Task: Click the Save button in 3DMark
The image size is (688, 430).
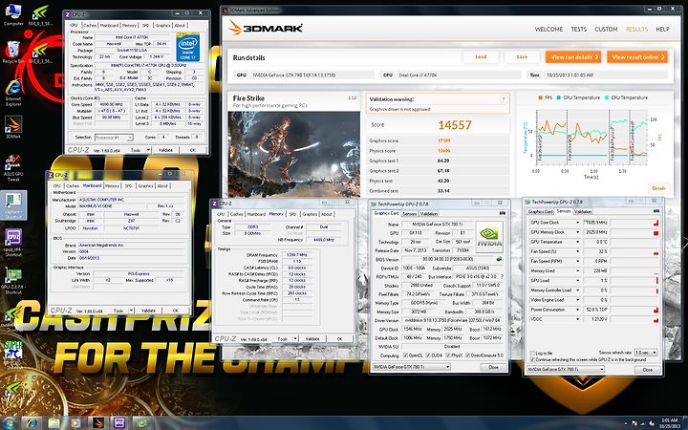Action: click(522, 57)
